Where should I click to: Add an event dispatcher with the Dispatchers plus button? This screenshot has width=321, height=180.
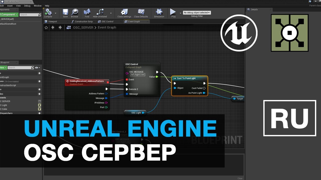pos(39,113)
